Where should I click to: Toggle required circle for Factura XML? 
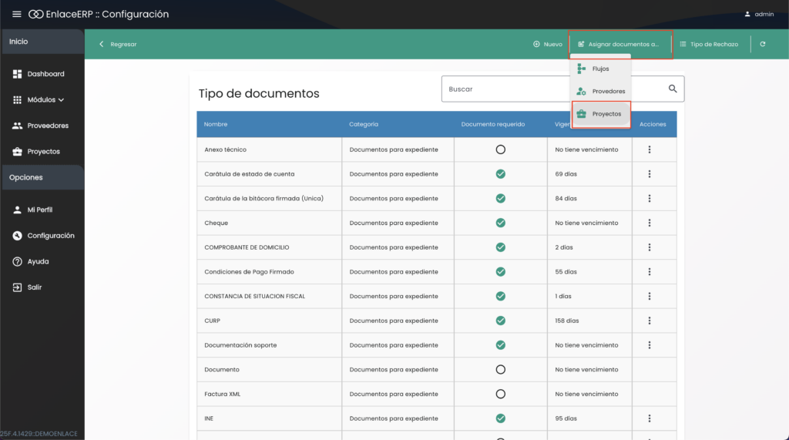(500, 394)
